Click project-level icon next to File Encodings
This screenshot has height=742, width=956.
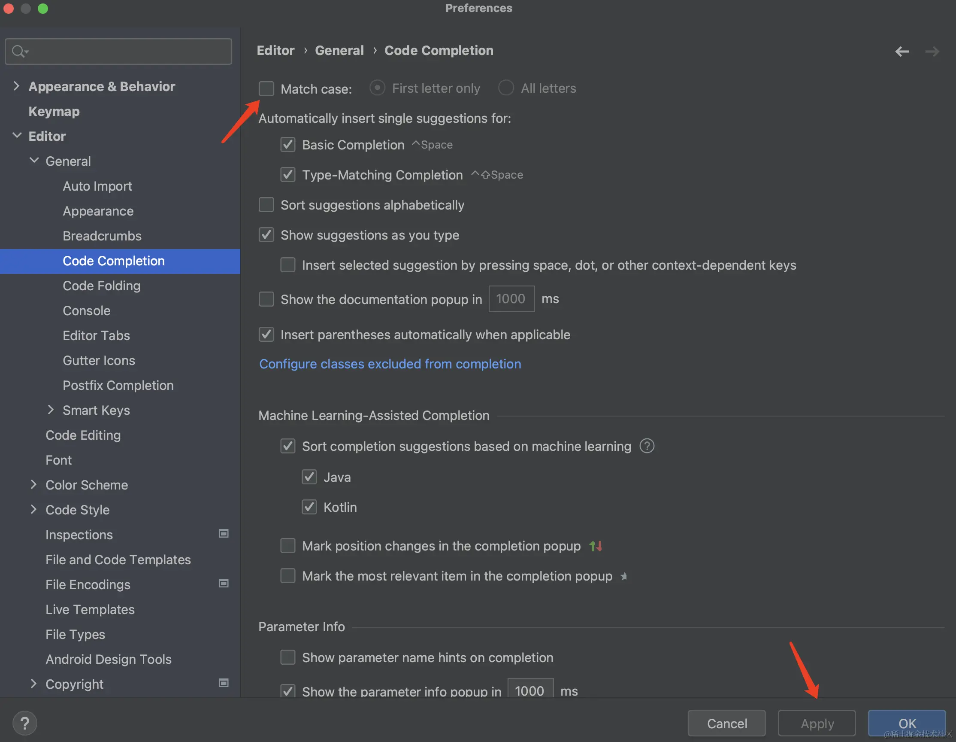pos(223,583)
